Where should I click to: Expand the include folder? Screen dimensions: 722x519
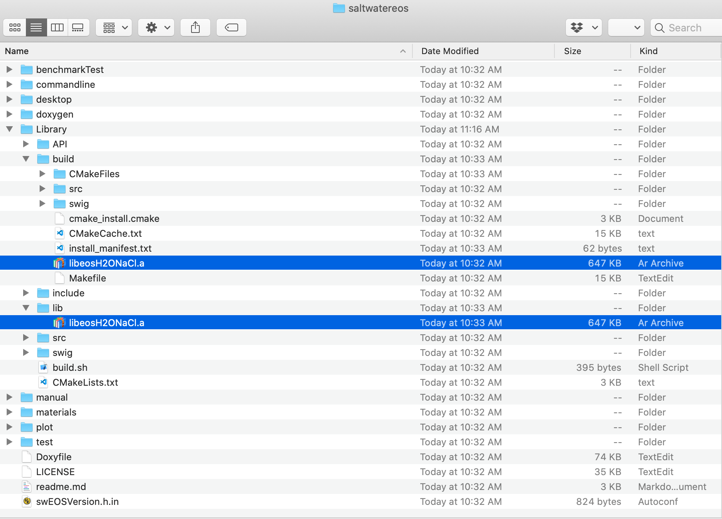(26, 293)
